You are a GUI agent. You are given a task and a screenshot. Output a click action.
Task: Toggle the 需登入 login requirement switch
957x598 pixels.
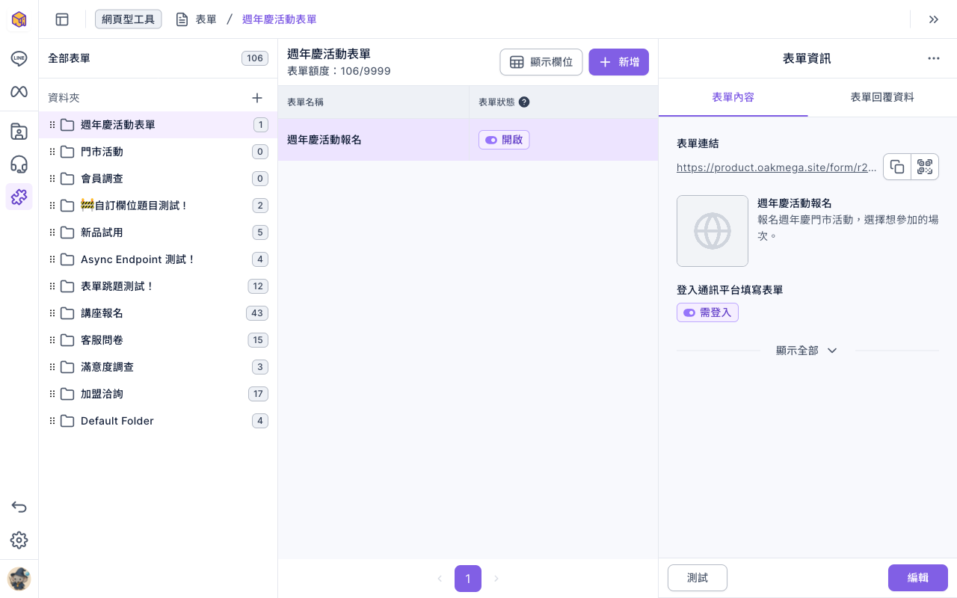click(x=707, y=312)
